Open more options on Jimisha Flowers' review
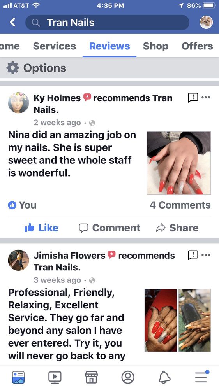Viewport: 219px width, 389px height. pyautogui.click(x=206, y=254)
